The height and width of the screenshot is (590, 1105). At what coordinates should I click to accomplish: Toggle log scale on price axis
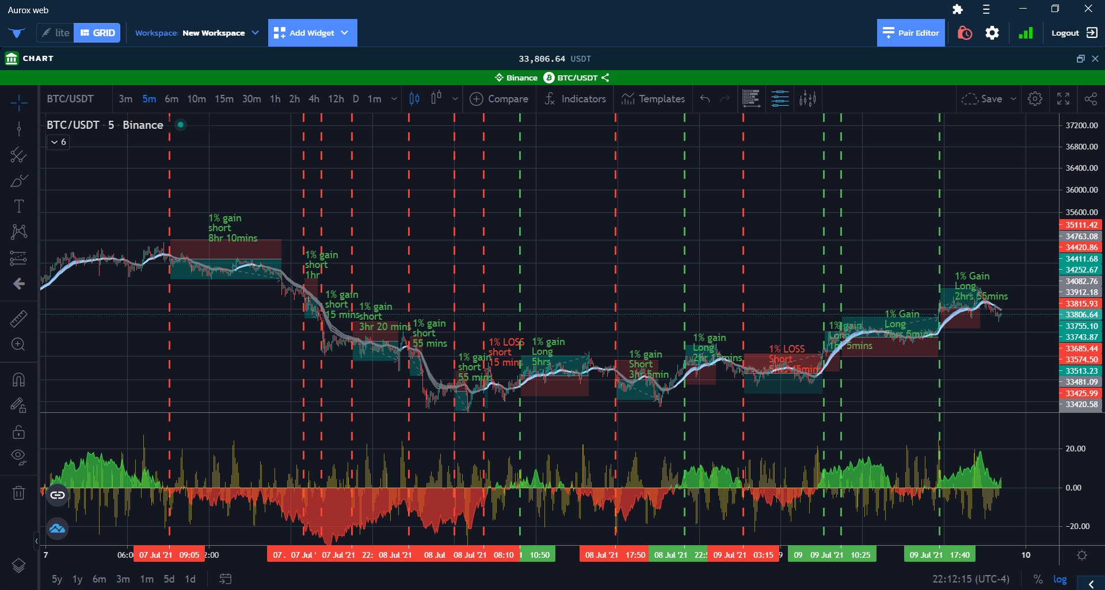tap(1060, 579)
